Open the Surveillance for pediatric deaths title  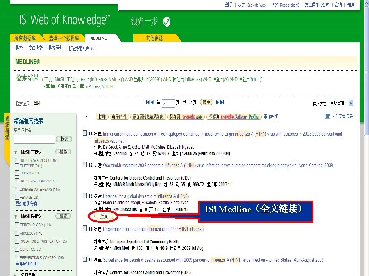point(214,260)
